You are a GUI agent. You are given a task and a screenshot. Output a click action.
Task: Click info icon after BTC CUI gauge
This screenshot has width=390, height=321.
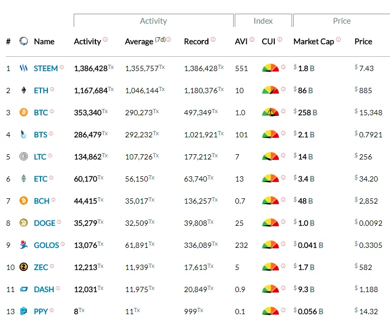[x=283, y=111]
